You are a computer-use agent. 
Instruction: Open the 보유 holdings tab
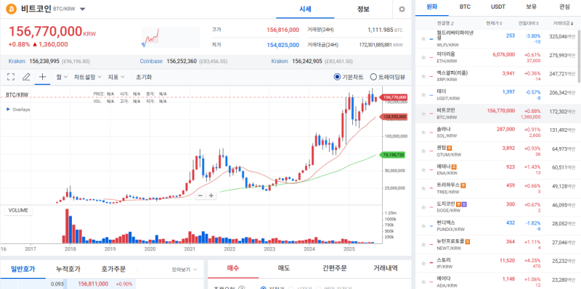(532, 7)
